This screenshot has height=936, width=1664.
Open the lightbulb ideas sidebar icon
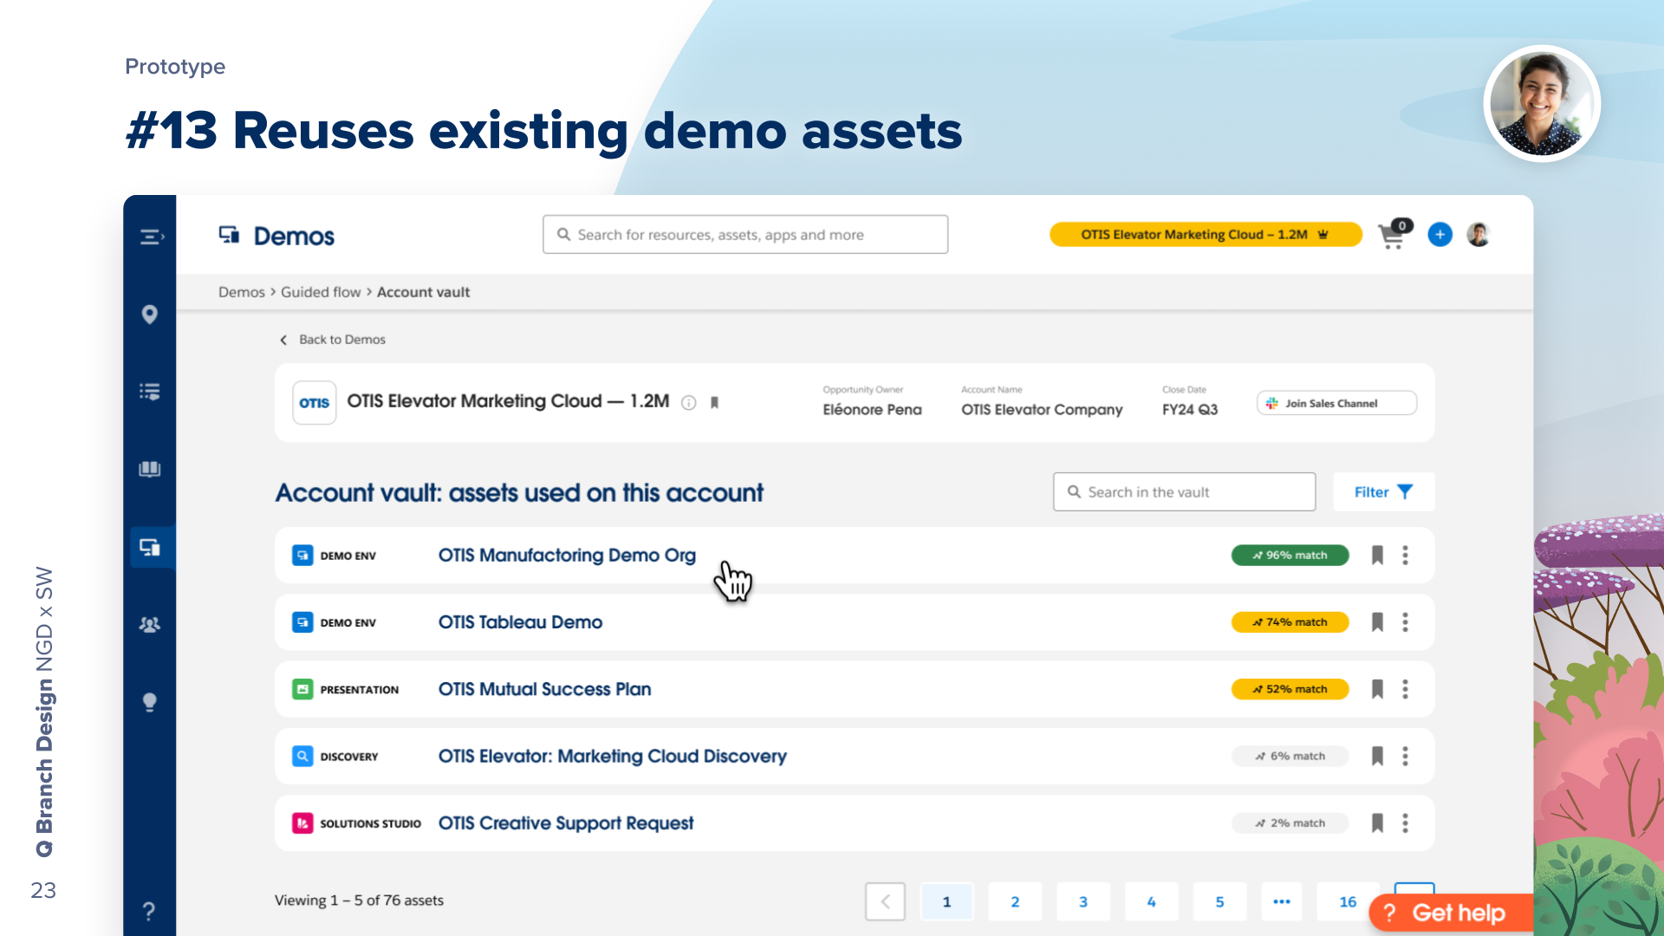(150, 702)
